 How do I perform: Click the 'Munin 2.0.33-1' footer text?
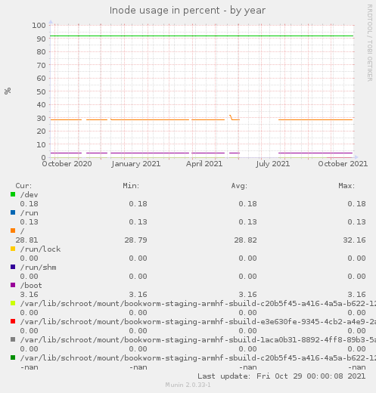coord(188,385)
